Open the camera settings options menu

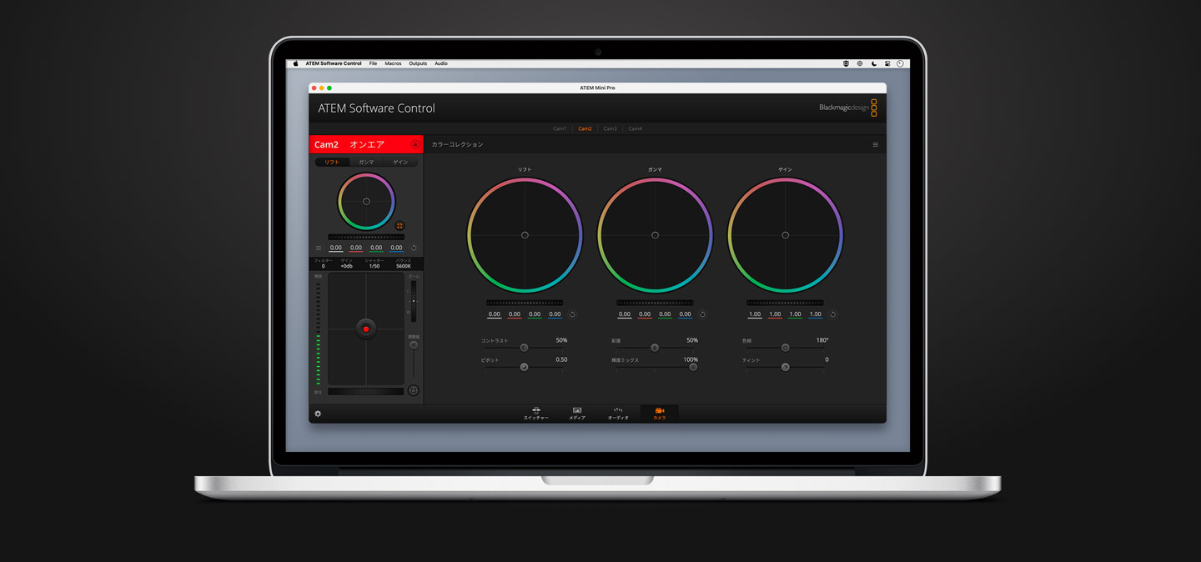pos(319,248)
